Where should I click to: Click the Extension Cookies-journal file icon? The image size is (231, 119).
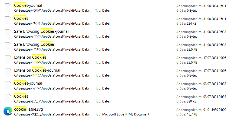tap(8, 72)
